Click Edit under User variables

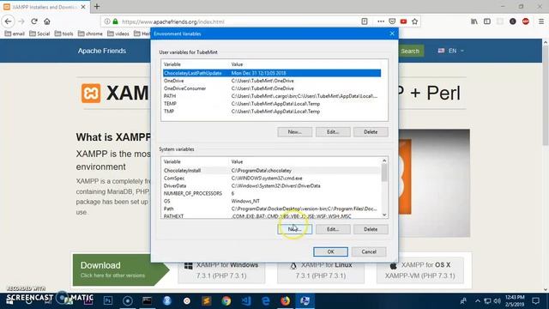coord(333,132)
